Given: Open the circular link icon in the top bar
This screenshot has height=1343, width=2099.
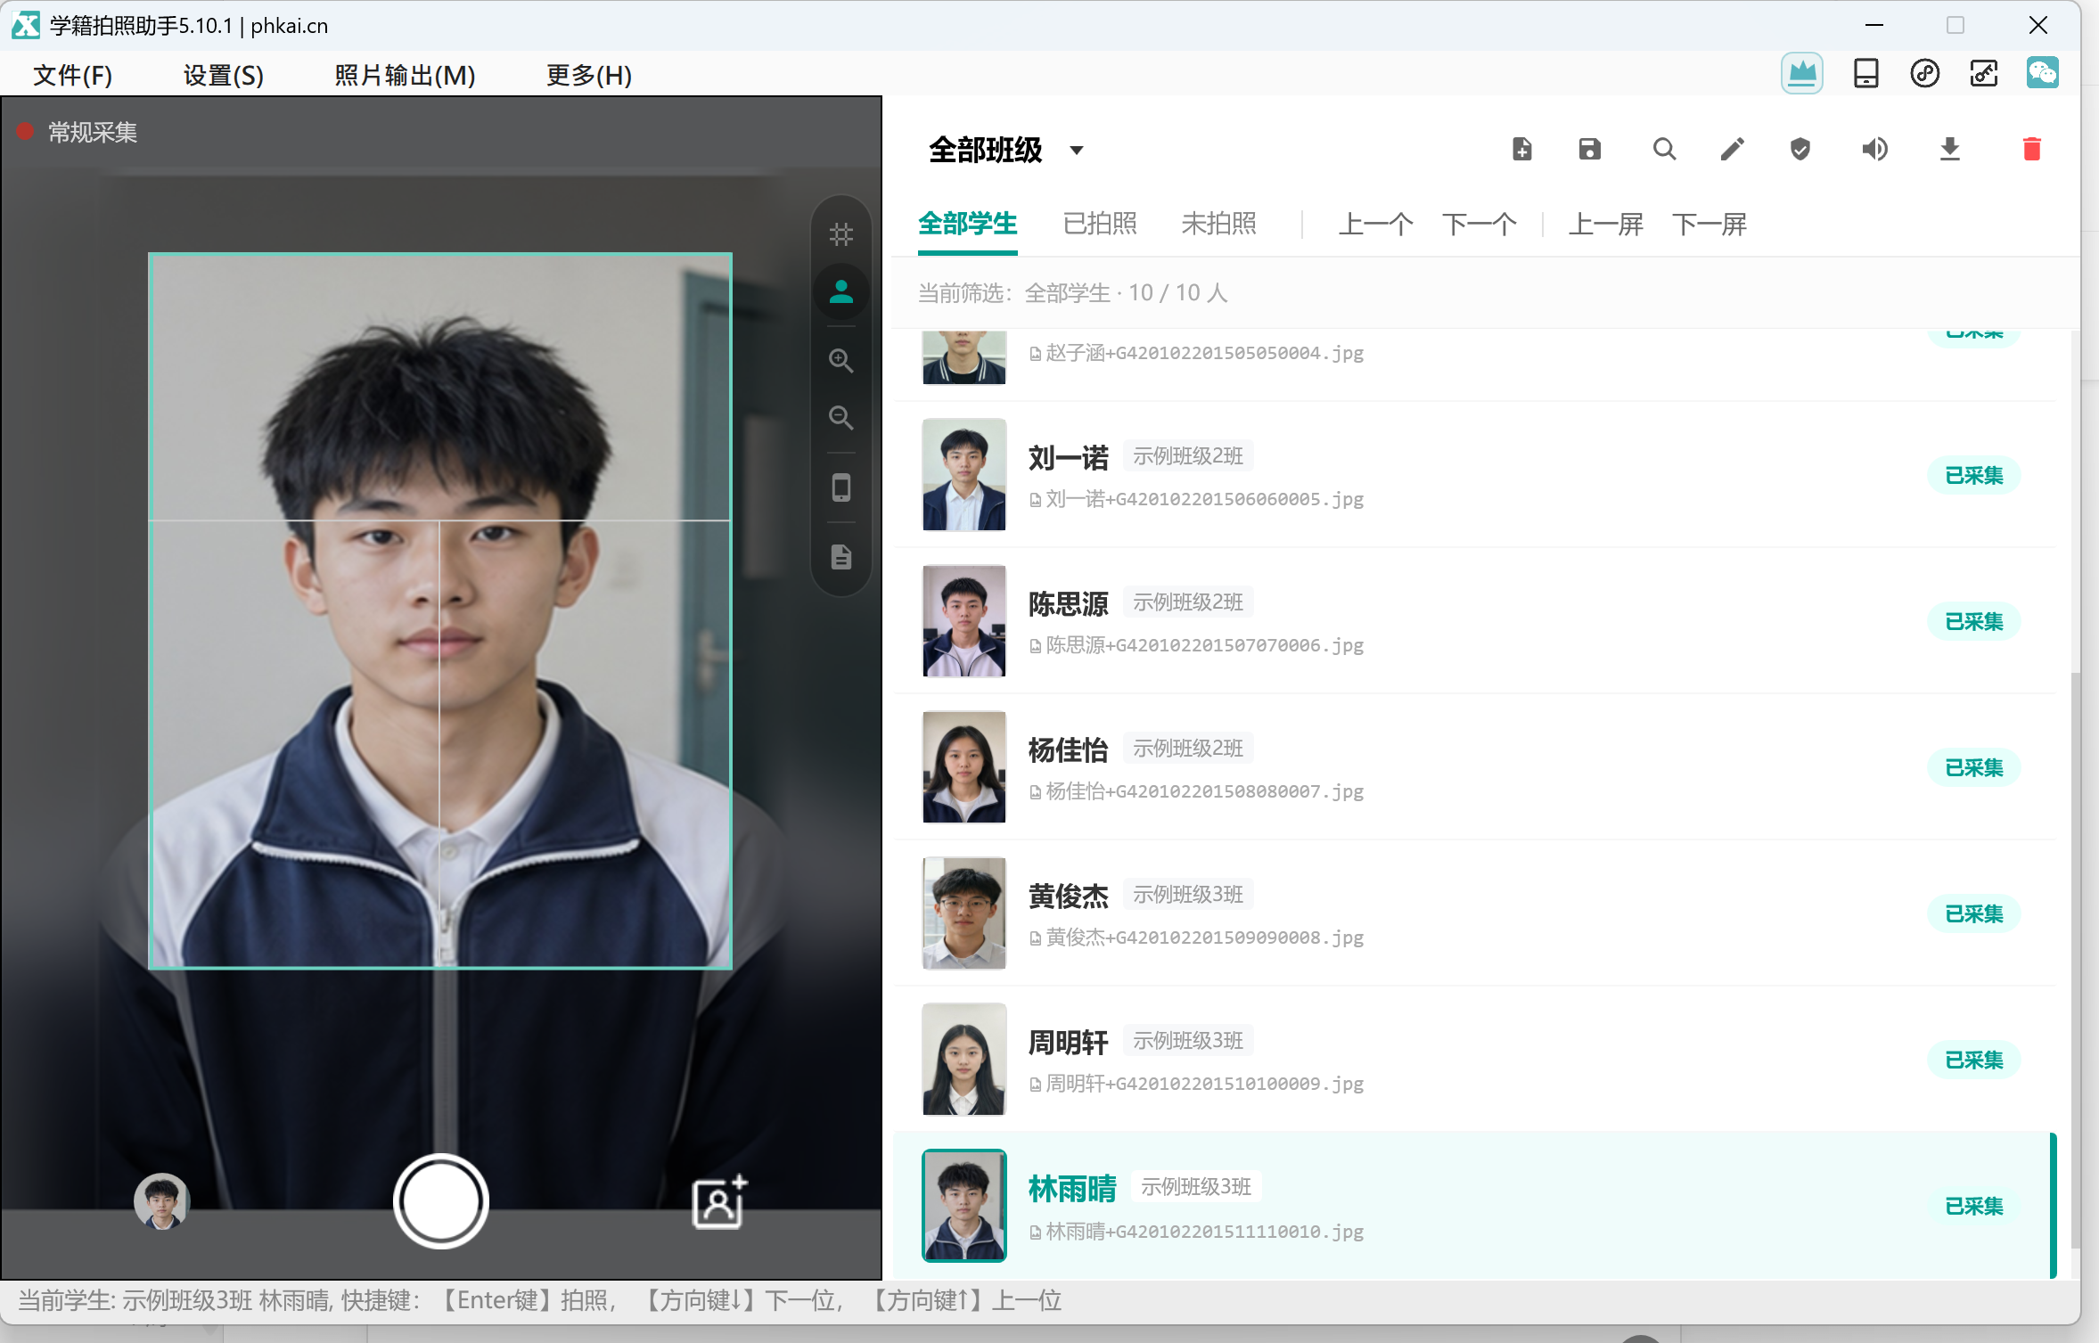Looking at the screenshot, I should (1924, 73).
